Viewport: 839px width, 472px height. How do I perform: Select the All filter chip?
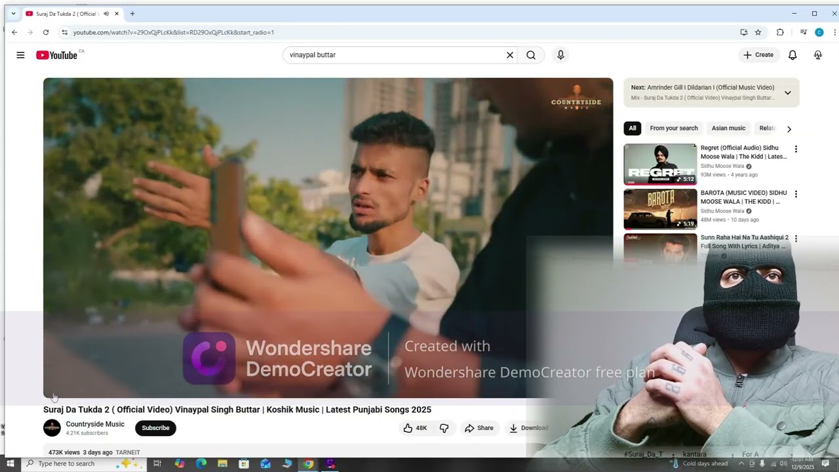click(632, 128)
